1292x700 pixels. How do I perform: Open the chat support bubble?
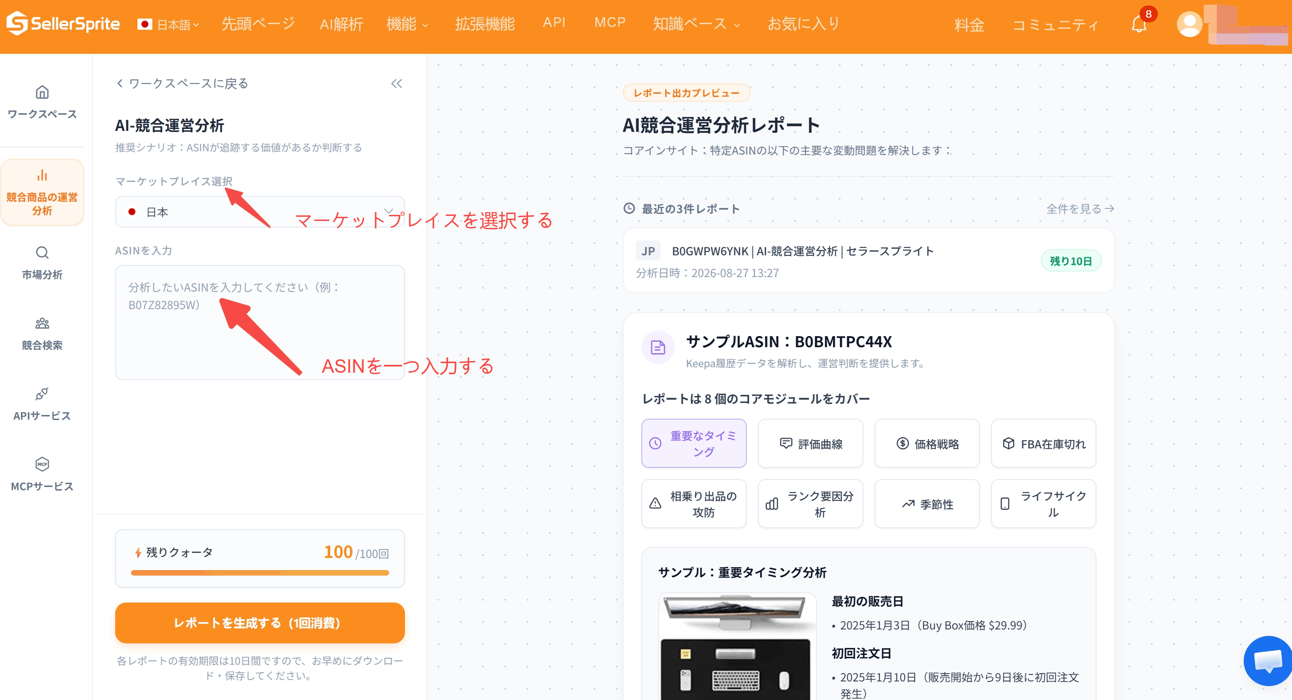1267,661
